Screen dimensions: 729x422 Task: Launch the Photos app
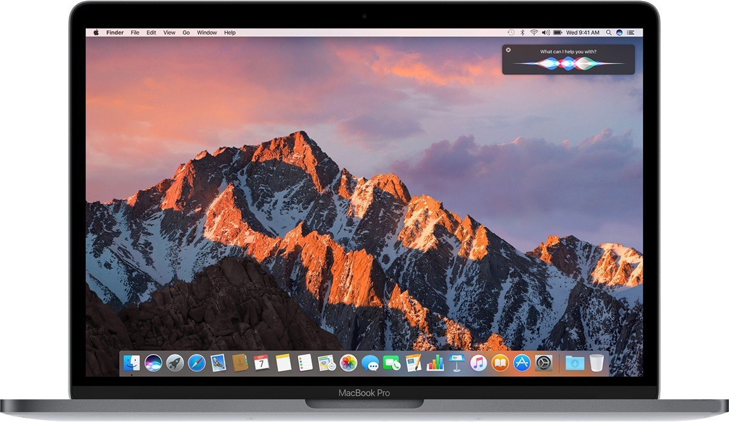[348, 363]
